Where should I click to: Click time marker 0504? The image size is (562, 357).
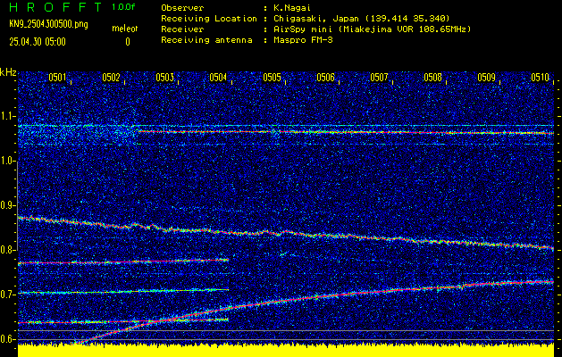[218, 78]
